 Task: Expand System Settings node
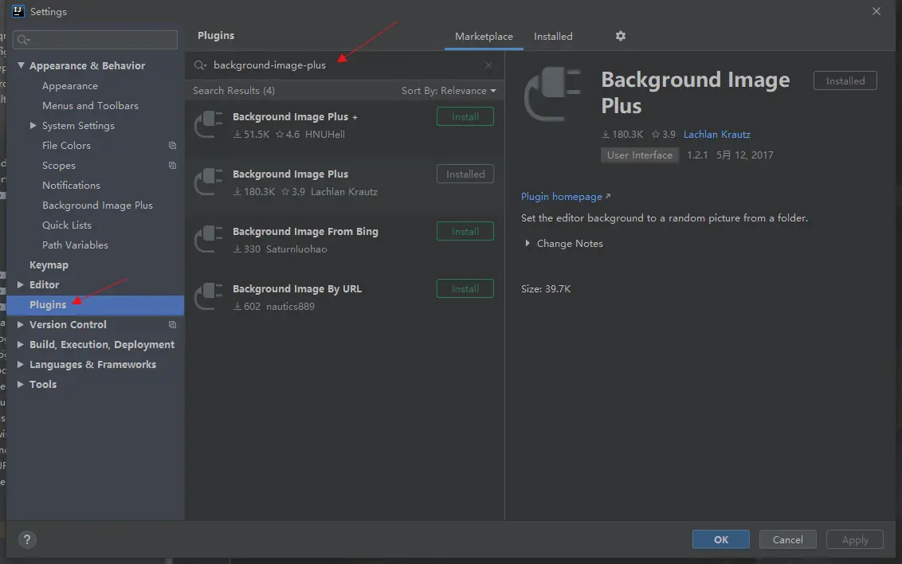click(33, 125)
